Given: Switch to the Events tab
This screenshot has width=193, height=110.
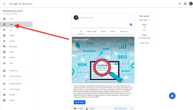Looking at the screenshot, I should 104,32.
